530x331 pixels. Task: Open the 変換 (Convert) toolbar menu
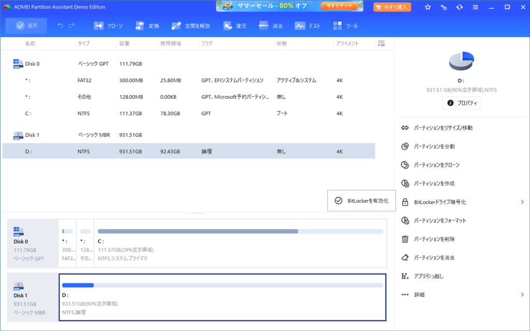[148, 26]
